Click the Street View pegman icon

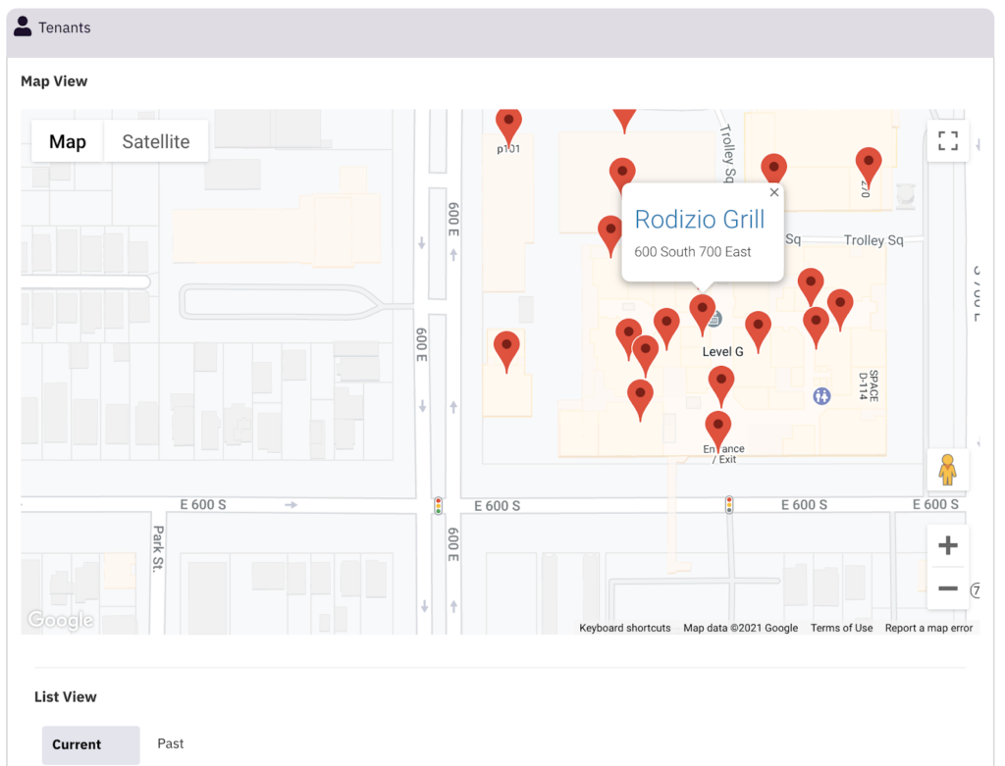pyautogui.click(x=947, y=470)
